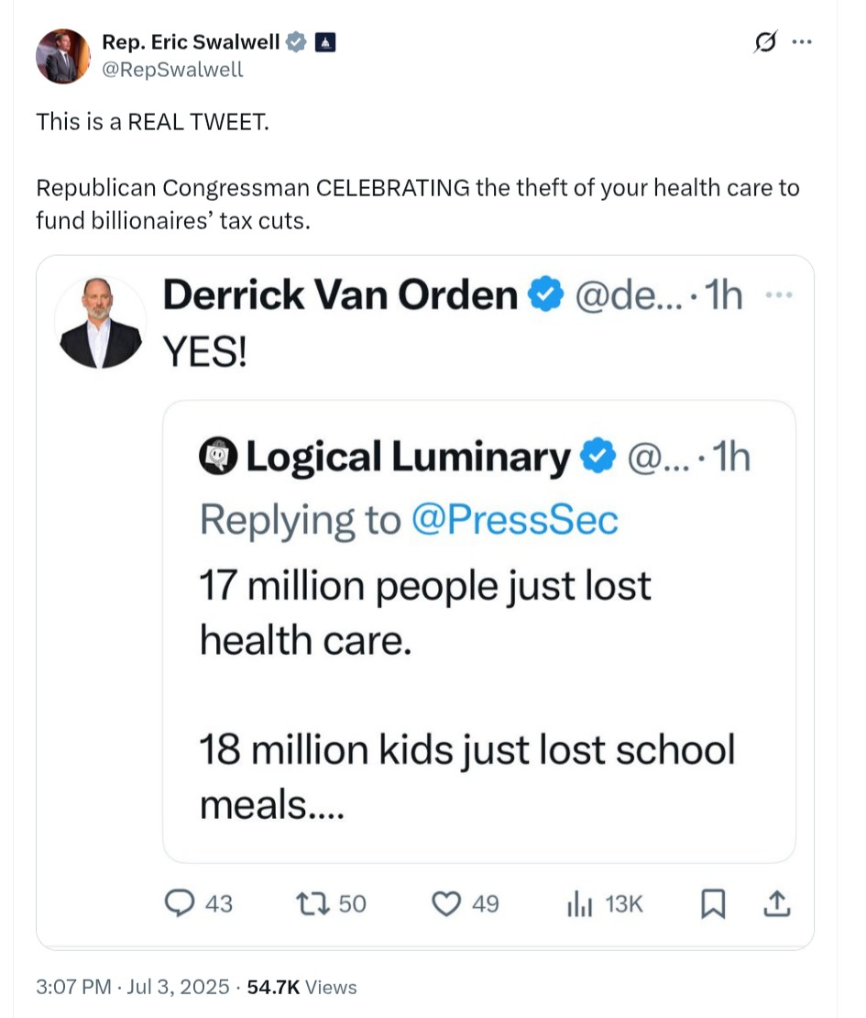This screenshot has width=866, height=1018.
Task: Click the Logical Luminary avatar icon
Action: point(218,458)
